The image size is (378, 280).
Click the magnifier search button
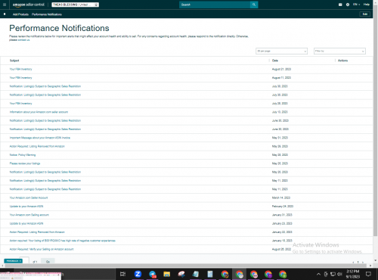pyautogui.click(x=254, y=5)
